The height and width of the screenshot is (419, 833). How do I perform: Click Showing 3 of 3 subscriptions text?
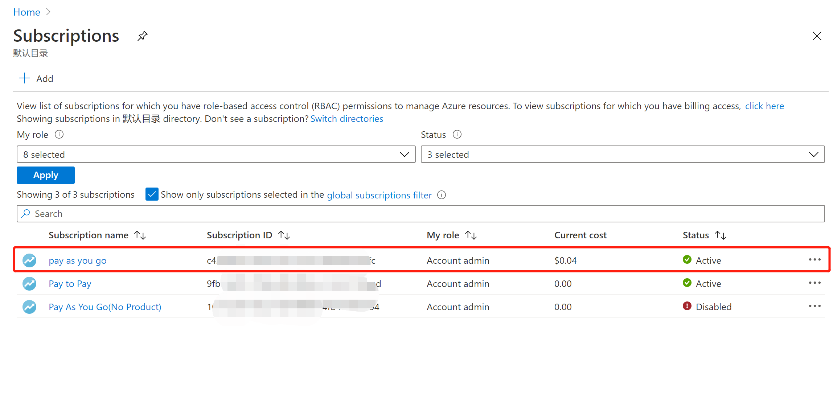(75, 194)
